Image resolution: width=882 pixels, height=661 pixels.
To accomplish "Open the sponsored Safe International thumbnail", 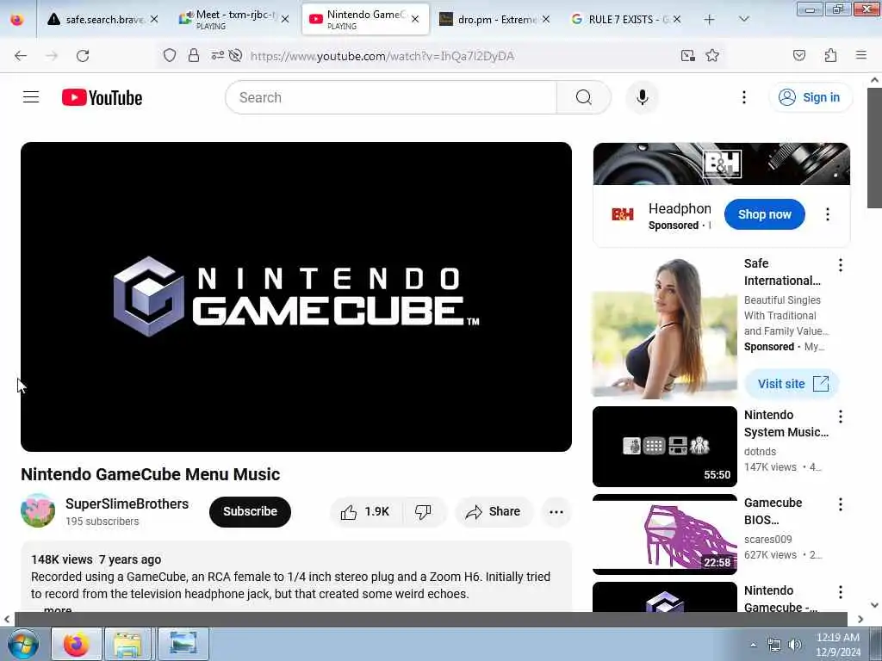I will pyautogui.click(x=664, y=329).
